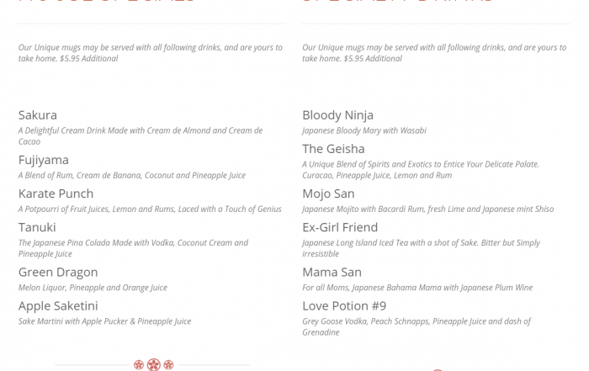The height and width of the screenshot is (371, 589).
Task: Choose the Mojo San drink name
Action: pyautogui.click(x=328, y=193)
